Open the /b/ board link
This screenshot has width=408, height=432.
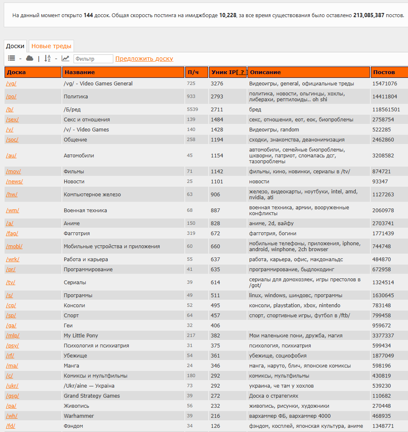(x=10, y=109)
